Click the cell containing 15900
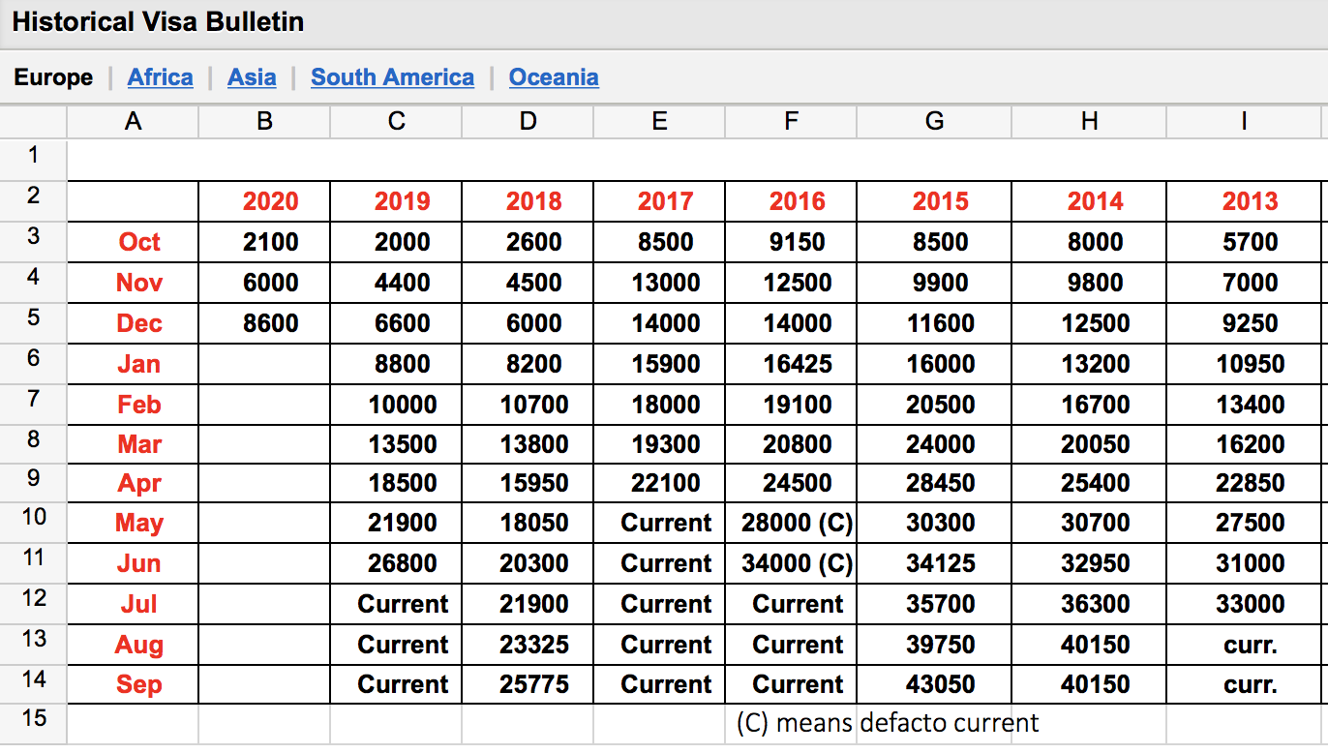Image resolution: width=1328 pixels, height=753 pixels. click(x=659, y=364)
